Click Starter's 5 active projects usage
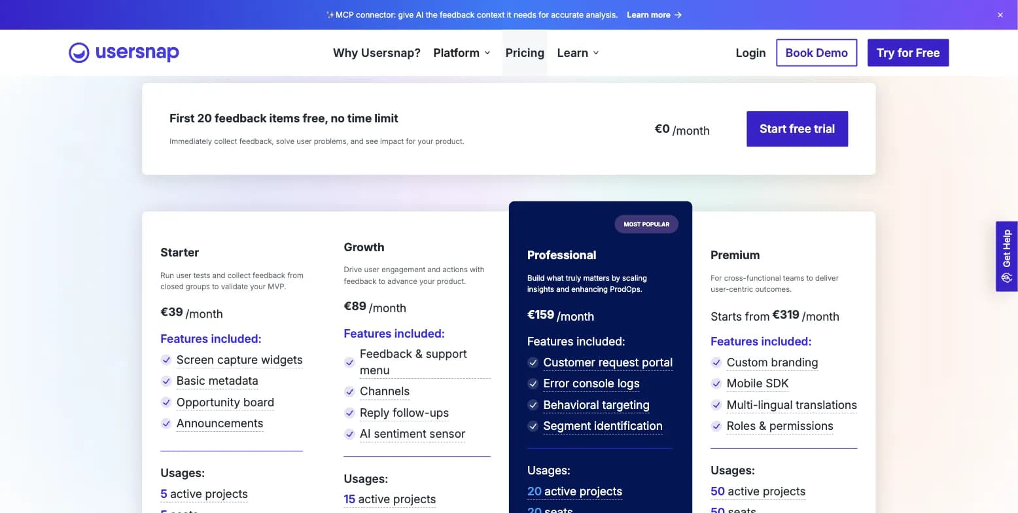The image size is (1018, 513). (x=204, y=494)
